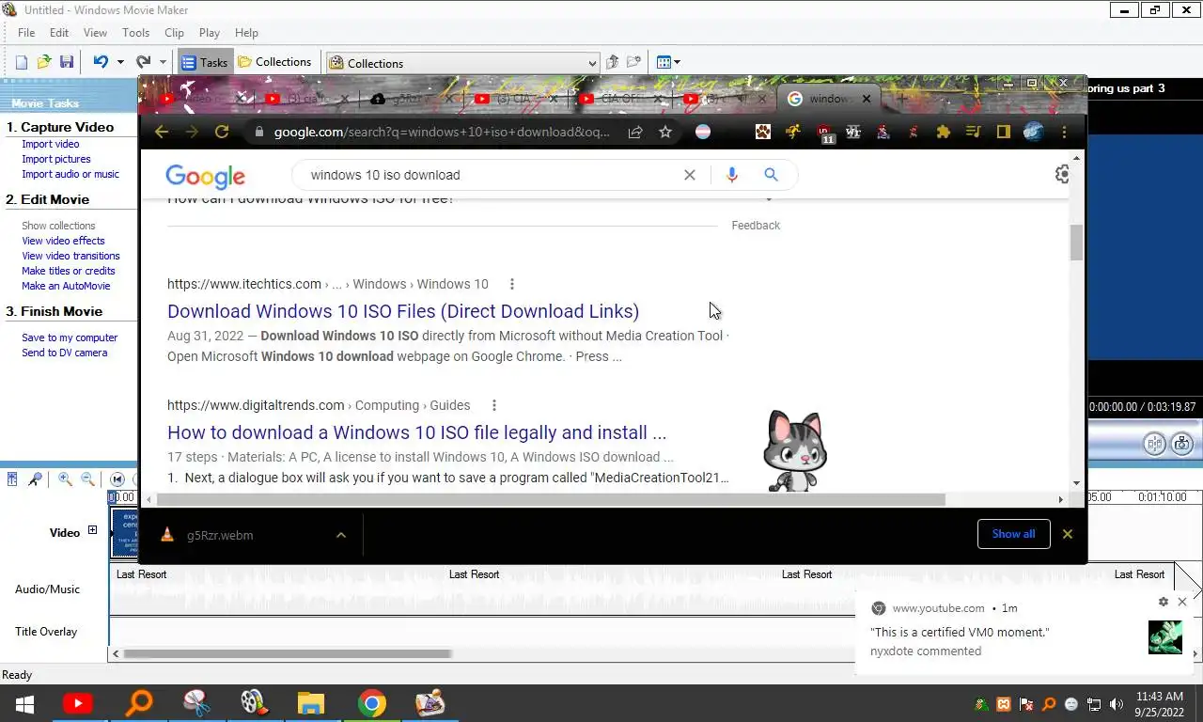Click the Rewind Timeline button
The width and height of the screenshot is (1203, 722).
pyautogui.click(x=117, y=479)
